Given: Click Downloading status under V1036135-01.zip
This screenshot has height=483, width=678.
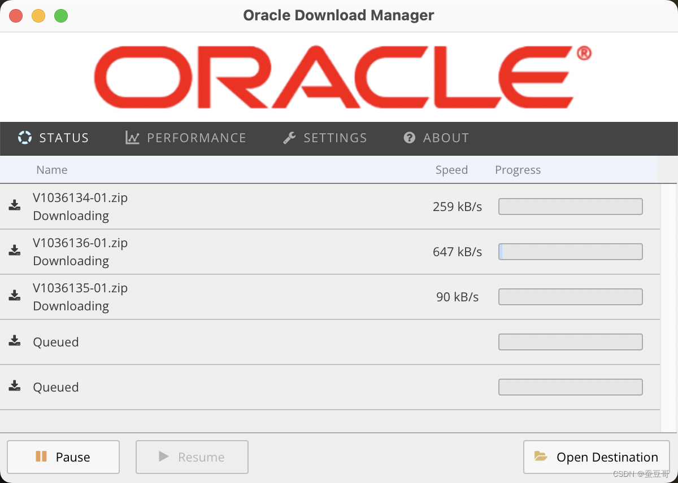Looking at the screenshot, I should [71, 306].
